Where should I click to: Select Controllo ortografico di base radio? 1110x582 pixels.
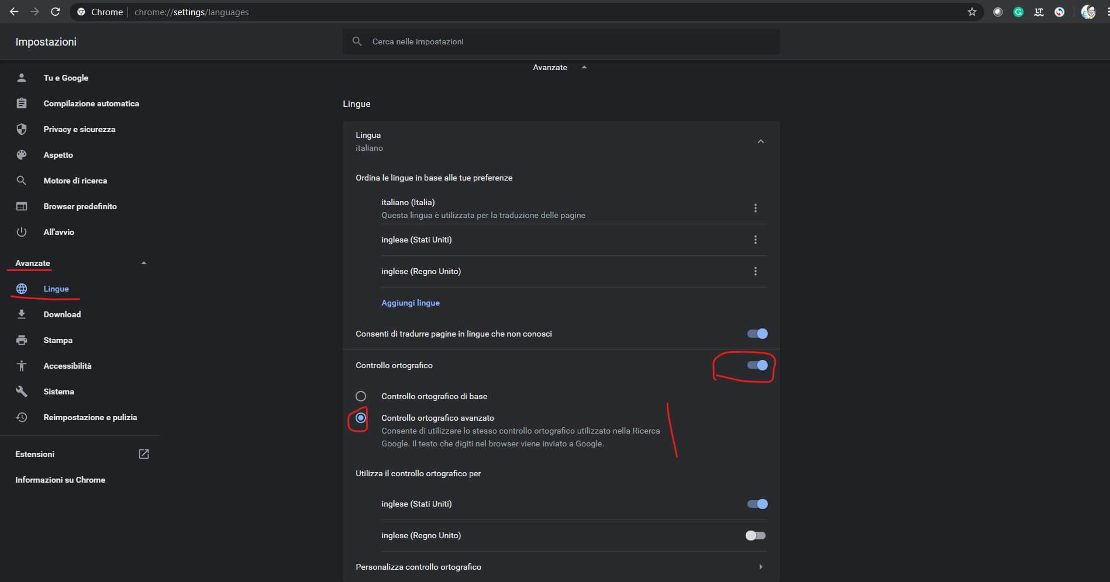[361, 396]
